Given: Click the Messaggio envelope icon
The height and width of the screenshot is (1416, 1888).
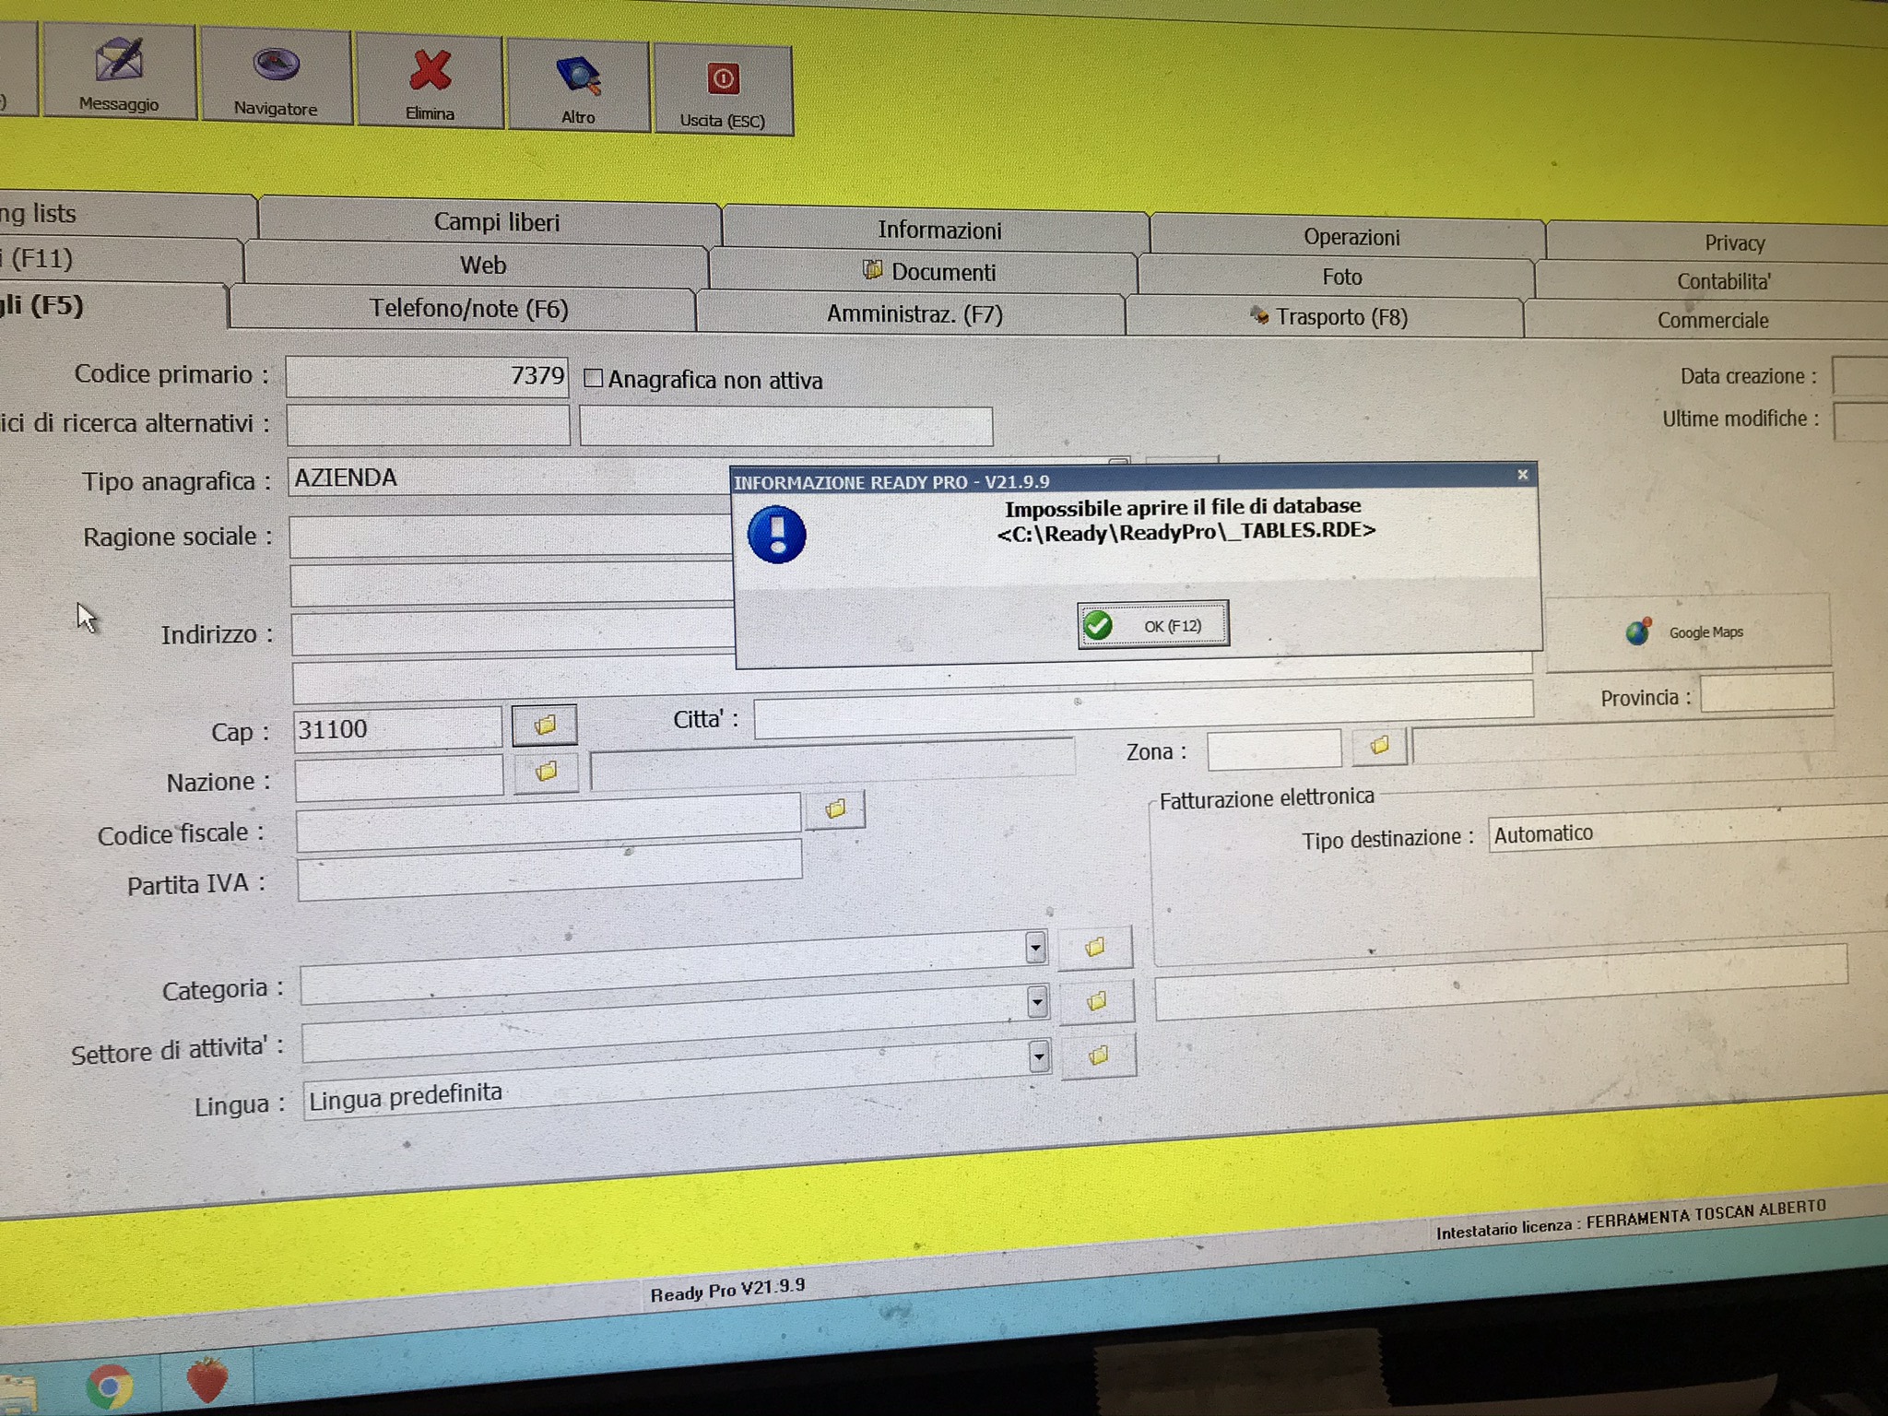Looking at the screenshot, I should pyautogui.click(x=119, y=61).
